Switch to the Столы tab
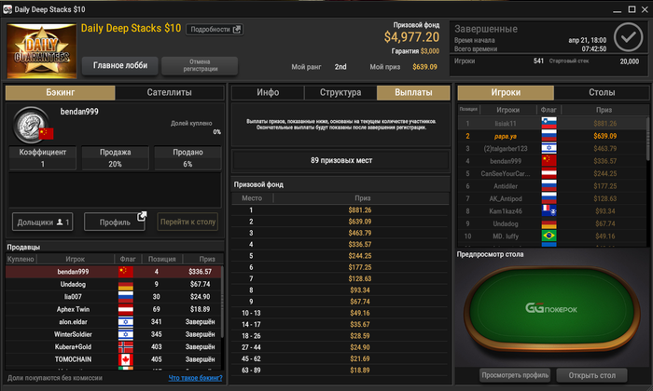 point(602,92)
